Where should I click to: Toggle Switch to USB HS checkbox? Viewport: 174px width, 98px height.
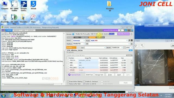coord(84,84)
